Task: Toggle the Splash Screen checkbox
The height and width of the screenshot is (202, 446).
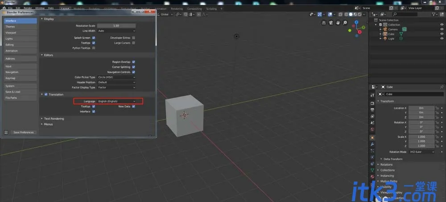Action: (x=94, y=38)
